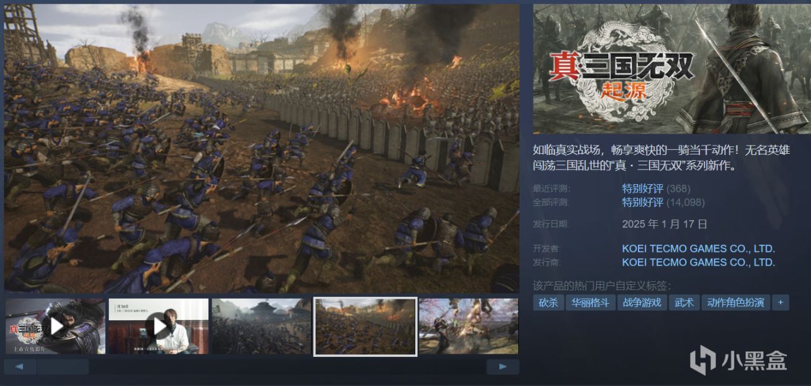Viewport: 811px width, 386px height.
Task: Expand more tags with the plus button
Action: pyautogui.click(x=780, y=302)
